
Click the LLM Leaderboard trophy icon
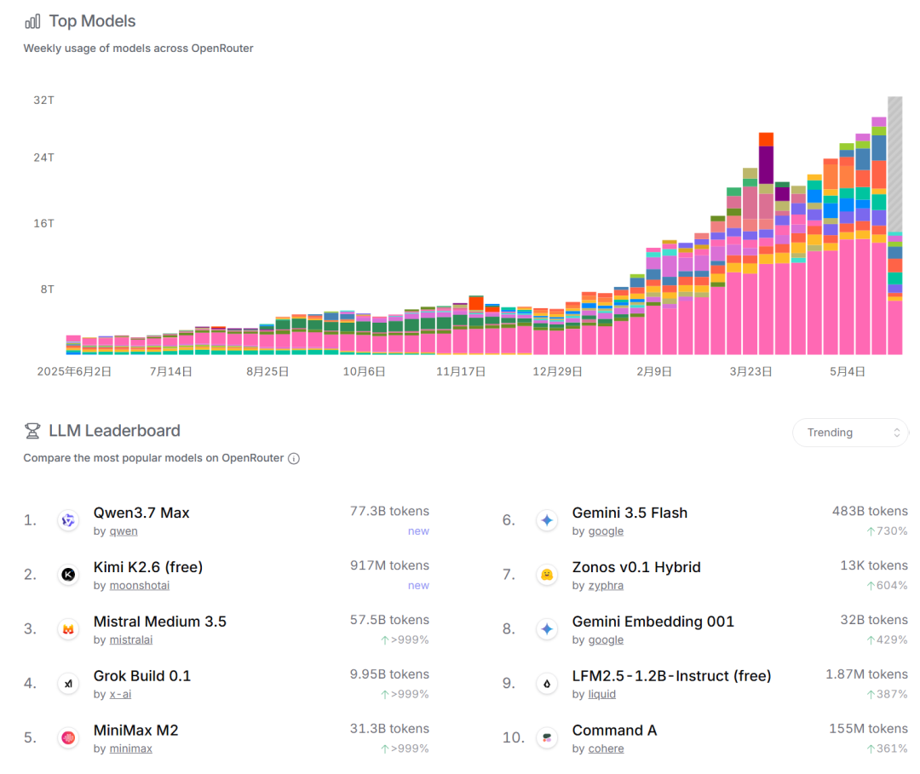pos(32,431)
